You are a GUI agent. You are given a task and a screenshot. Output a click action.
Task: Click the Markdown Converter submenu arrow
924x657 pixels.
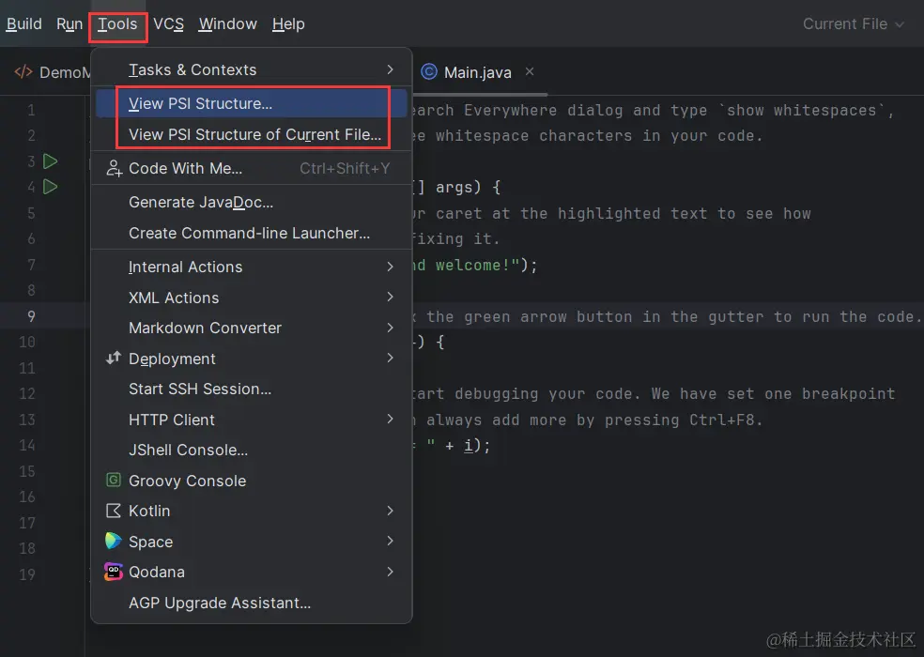tap(390, 327)
